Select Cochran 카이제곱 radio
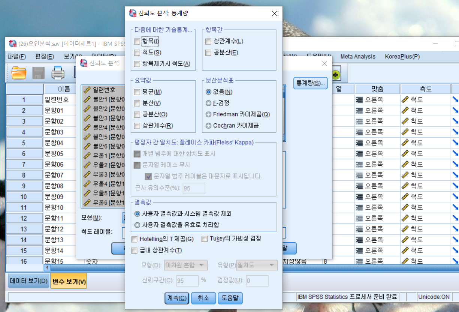Screen dimensions: 459x312 (x=208, y=126)
